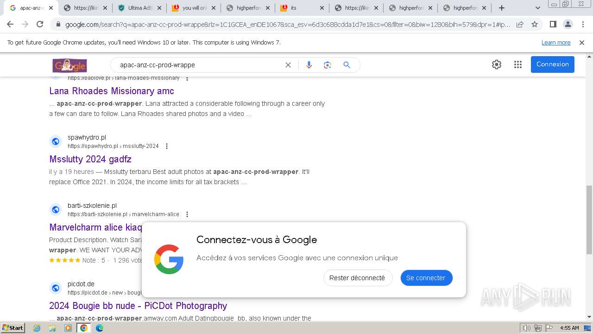Reload the current page

tap(40, 24)
